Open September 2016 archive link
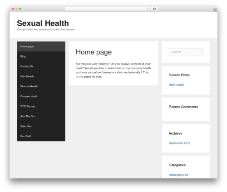Image resolution: width=227 pixels, height=192 pixels. click(179, 143)
